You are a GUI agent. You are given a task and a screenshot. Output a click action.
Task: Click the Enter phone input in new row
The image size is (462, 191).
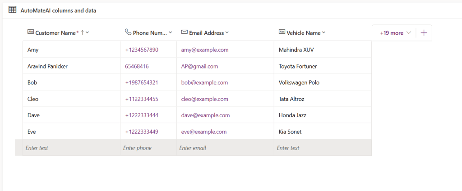pyautogui.click(x=148, y=148)
